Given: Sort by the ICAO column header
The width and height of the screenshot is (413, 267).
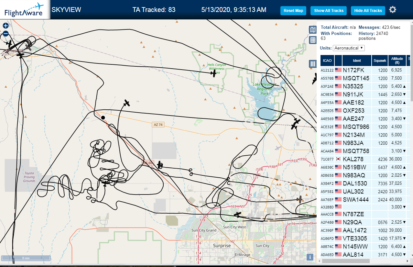Looking at the screenshot, I should tap(327, 61).
